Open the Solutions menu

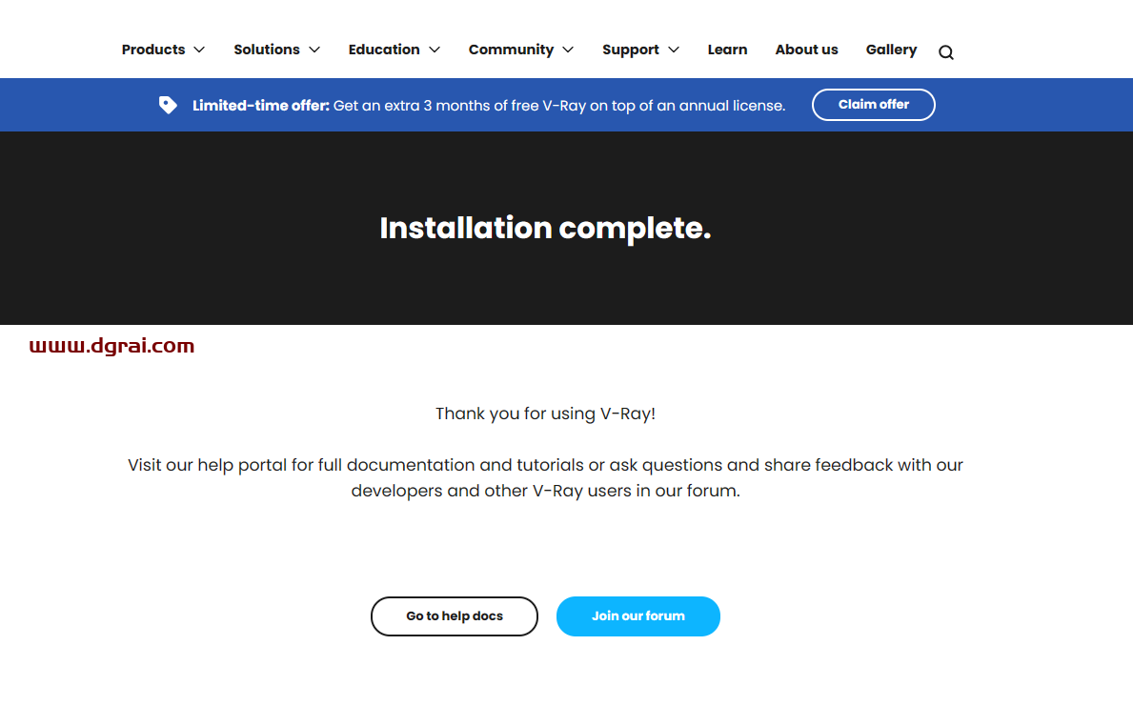[267, 50]
